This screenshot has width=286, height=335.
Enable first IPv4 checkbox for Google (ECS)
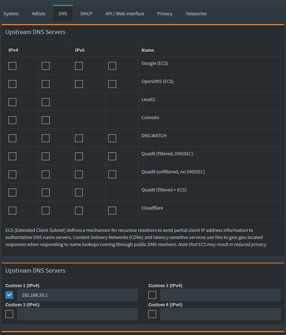point(12,66)
